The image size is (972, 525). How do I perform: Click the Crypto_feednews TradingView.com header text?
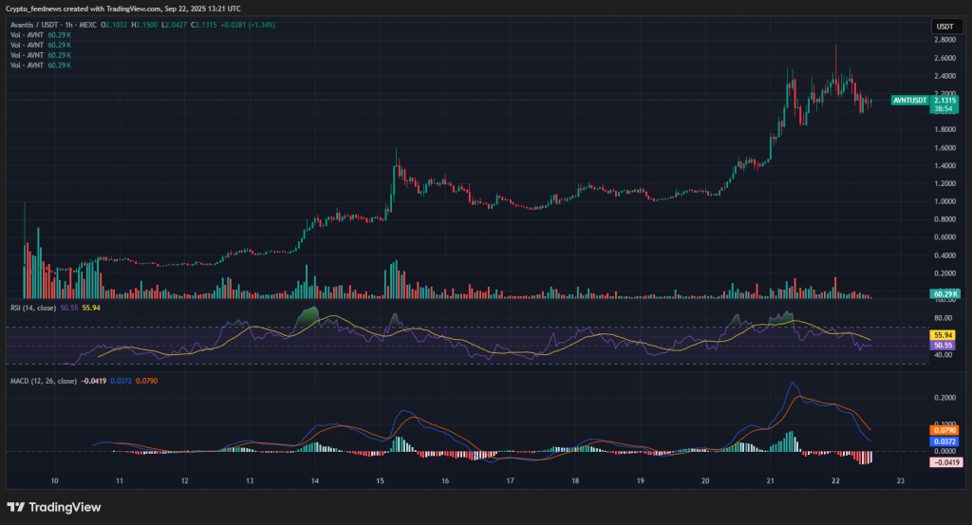tap(122, 9)
